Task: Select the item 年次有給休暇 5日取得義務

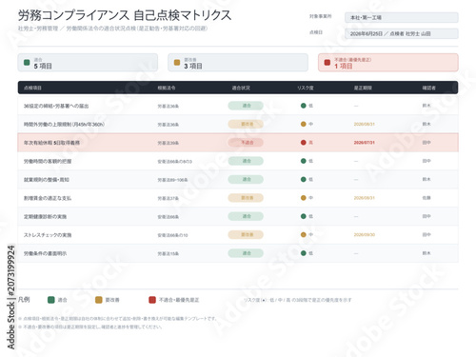Action: click(51, 143)
